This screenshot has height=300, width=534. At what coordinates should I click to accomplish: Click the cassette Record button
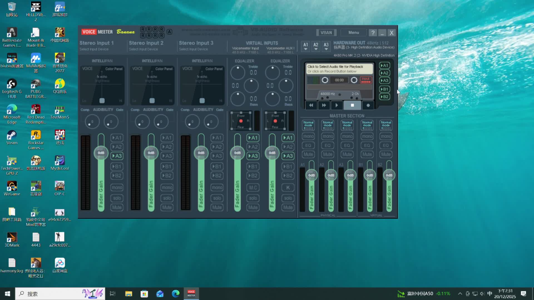pos(368,105)
